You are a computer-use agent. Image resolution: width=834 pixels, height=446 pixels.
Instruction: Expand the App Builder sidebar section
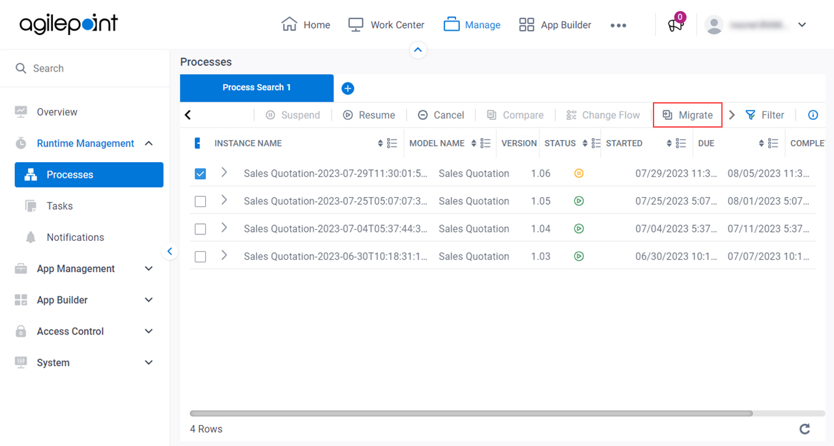(x=149, y=300)
